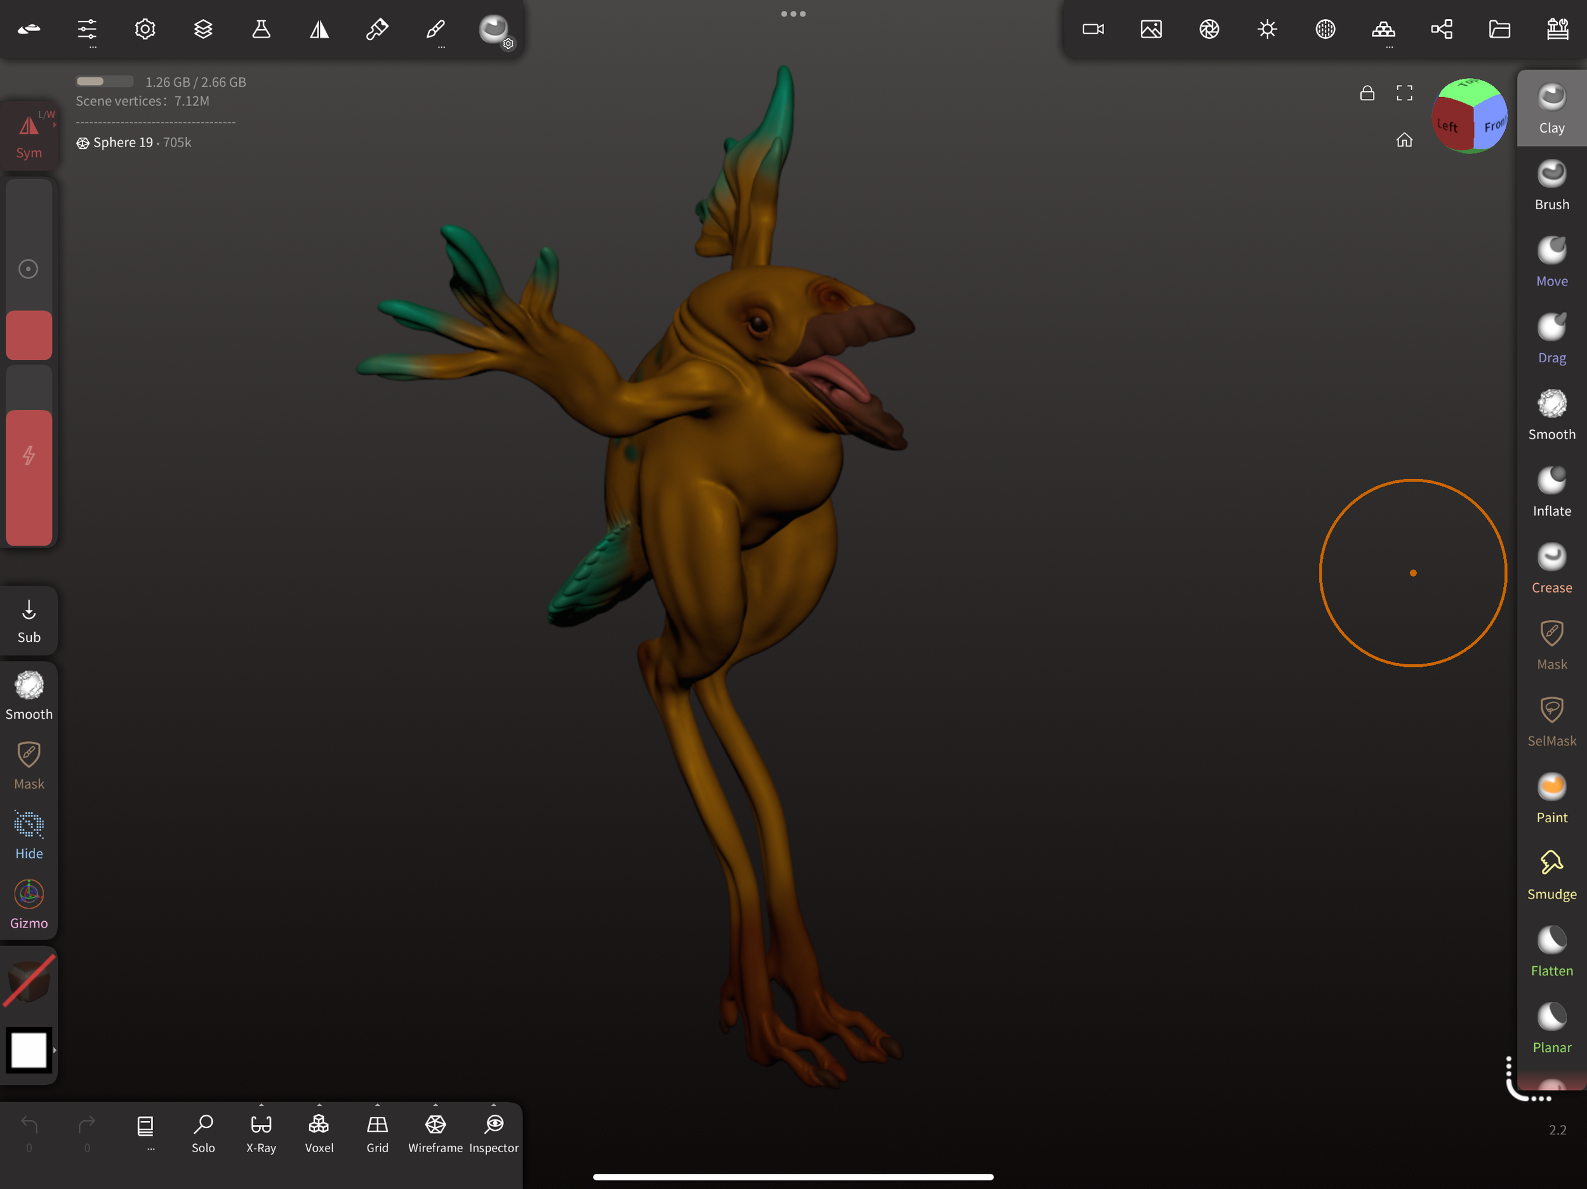This screenshot has height=1189, width=1587.
Task: Open the camera settings icon
Action: 1092,29
